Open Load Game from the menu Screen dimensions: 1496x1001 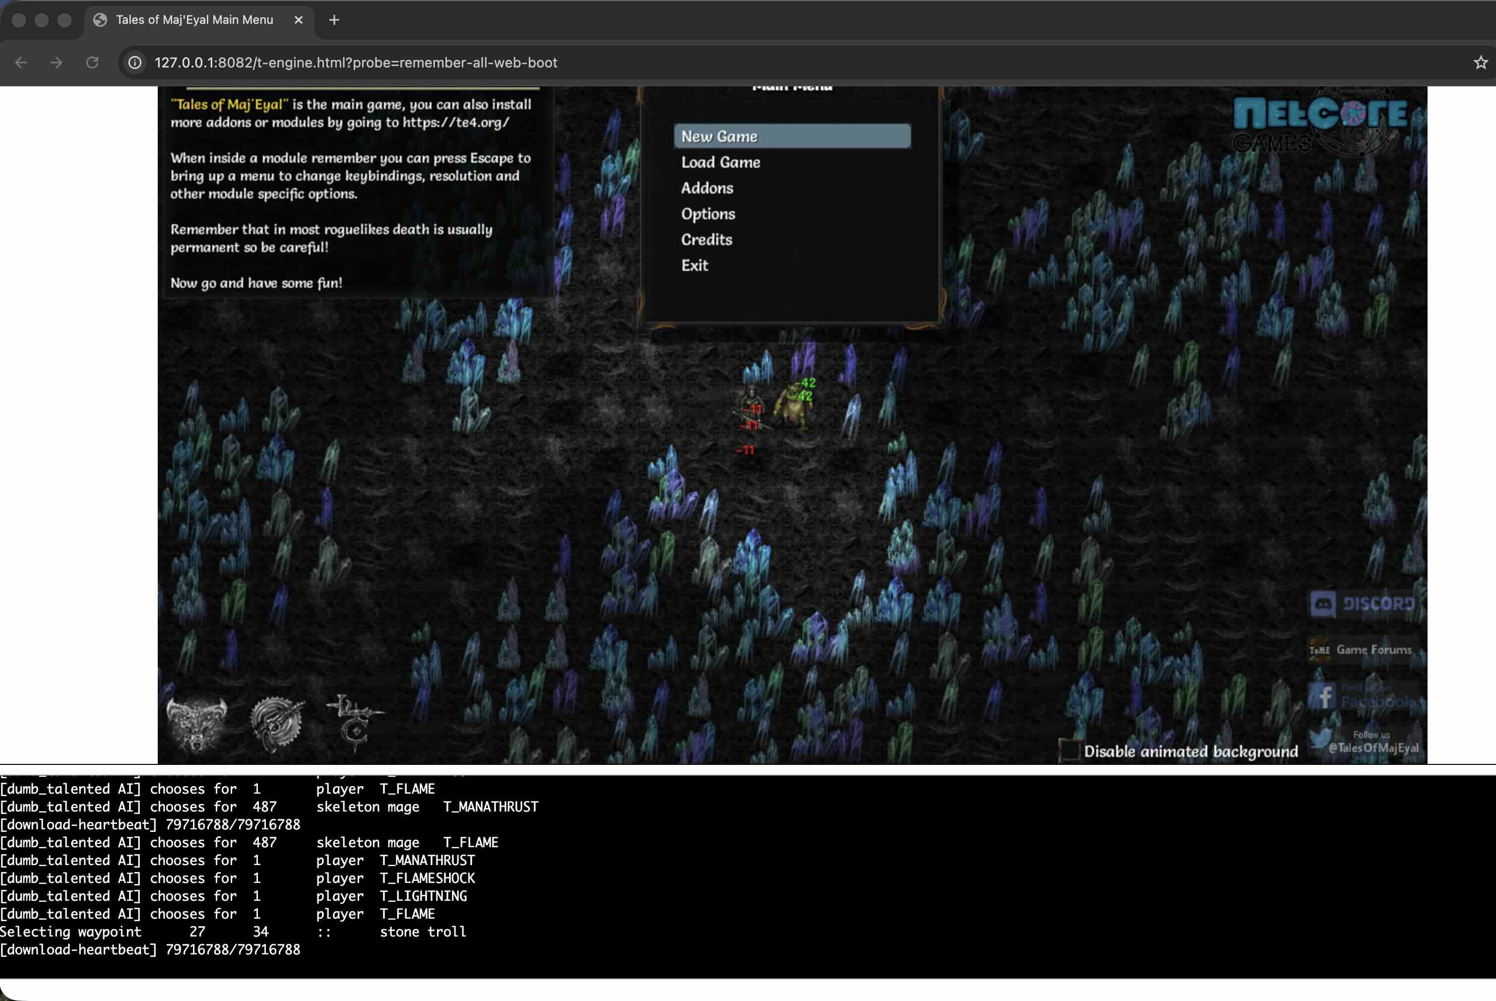pos(721,162)
